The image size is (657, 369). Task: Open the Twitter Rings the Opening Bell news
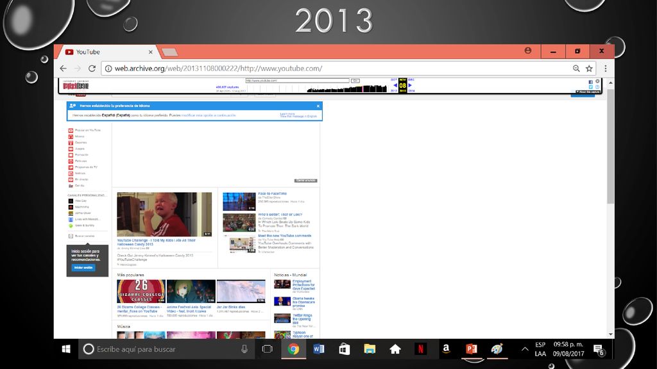(x=302, y=319)
